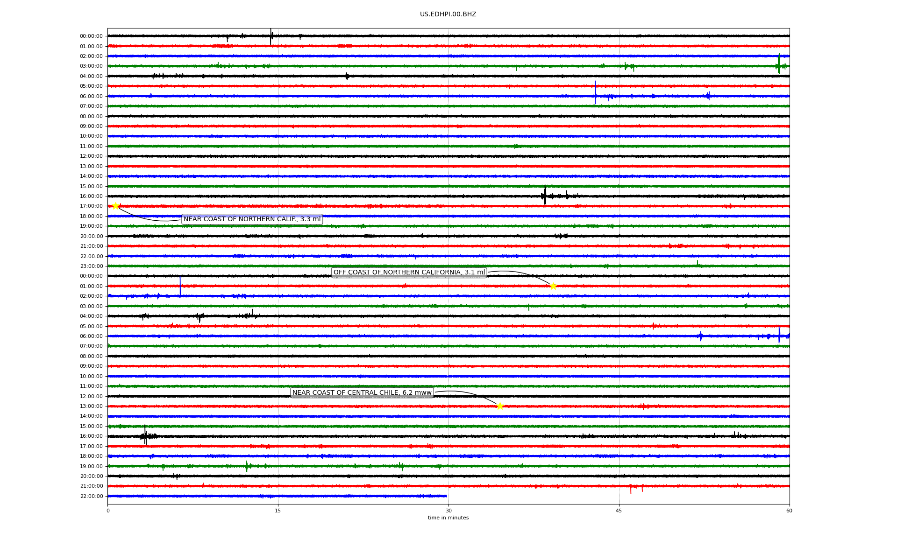
Task: Click the US.EDHPI.00.BHZ plot title
Action: tap(448, 14)
